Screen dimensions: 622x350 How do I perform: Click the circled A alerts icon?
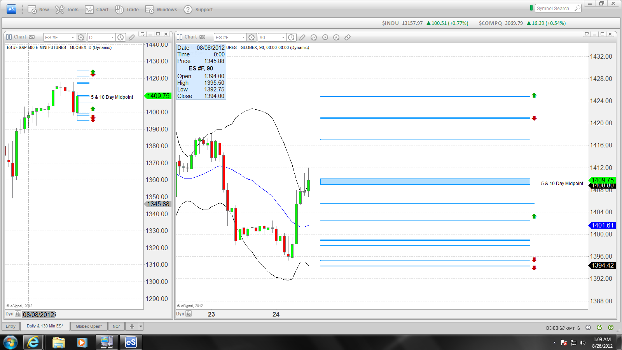[336, 37]
